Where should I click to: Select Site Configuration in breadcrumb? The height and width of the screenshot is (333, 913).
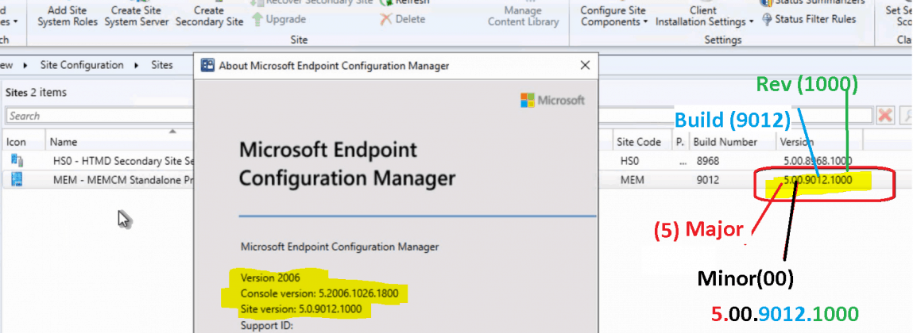(x=82, y=65)
